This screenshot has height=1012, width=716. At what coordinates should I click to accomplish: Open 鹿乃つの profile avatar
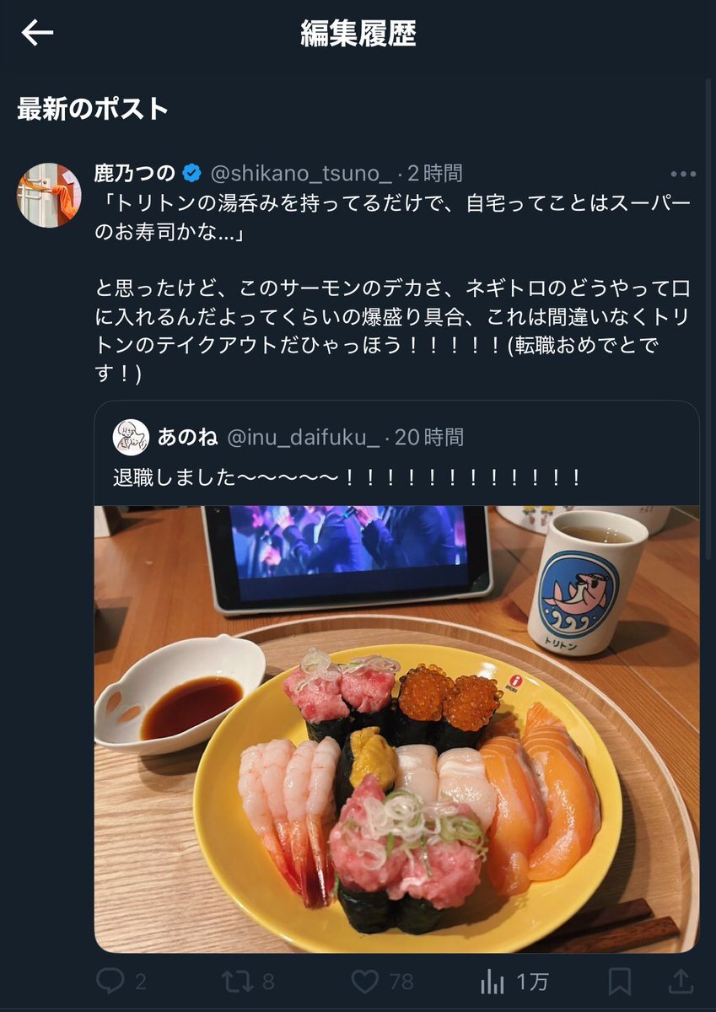tap(49, 195)
